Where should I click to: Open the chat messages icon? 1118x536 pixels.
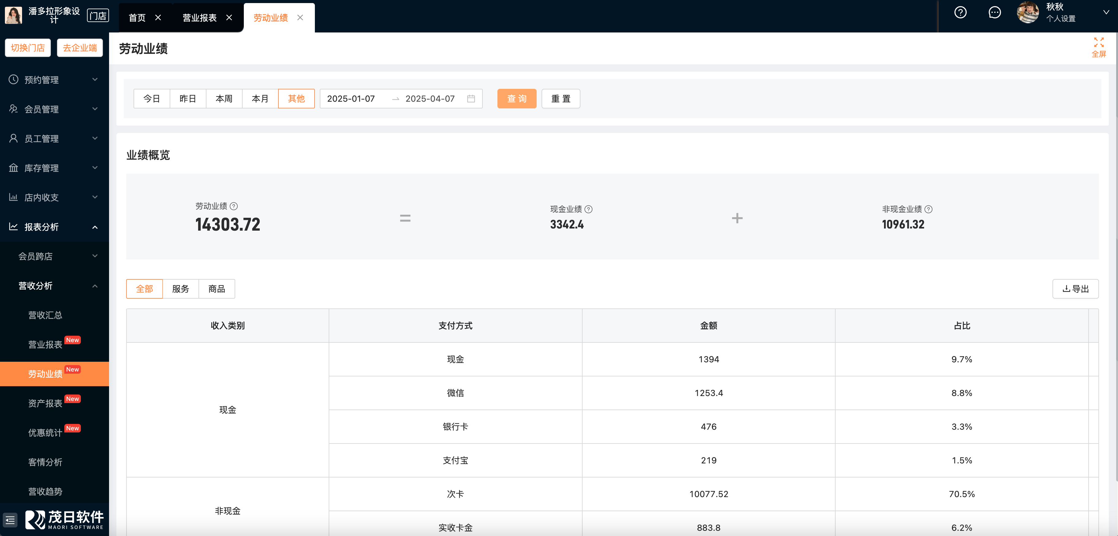click(x=994, y=13)
